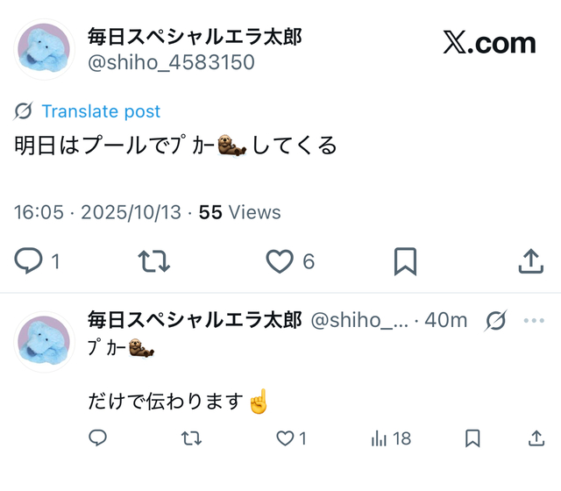Click the 16:05 post timestamp

tap(39, 212)
